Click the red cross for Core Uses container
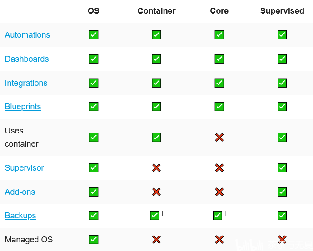313x251 pixels. coord(219,138)
